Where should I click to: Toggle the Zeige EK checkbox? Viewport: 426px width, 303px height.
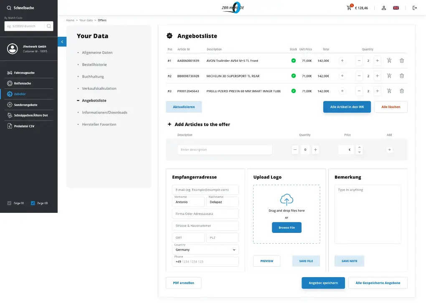click(x=9, y=203)
